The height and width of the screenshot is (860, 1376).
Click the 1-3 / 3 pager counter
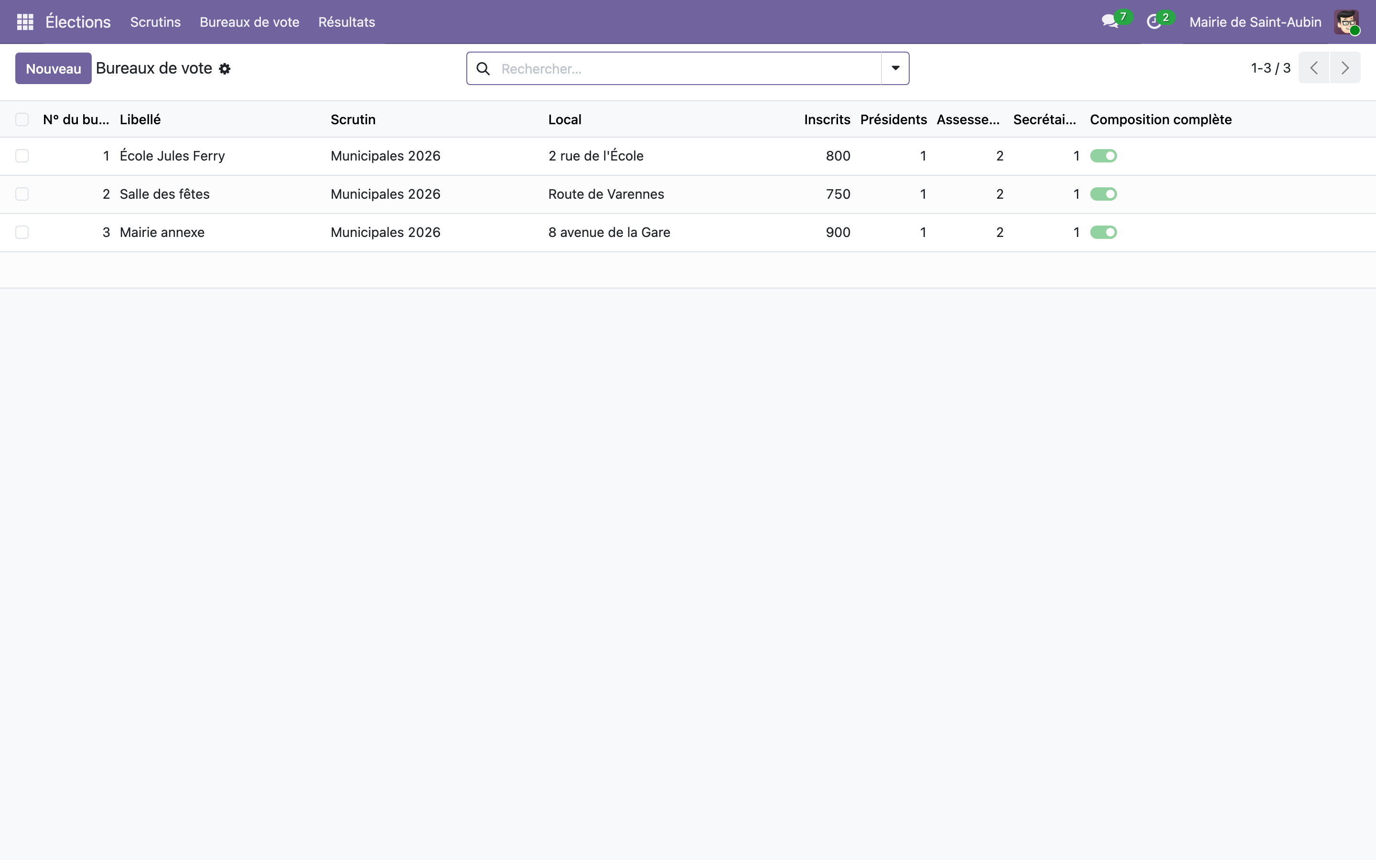tap(1270, 68)
